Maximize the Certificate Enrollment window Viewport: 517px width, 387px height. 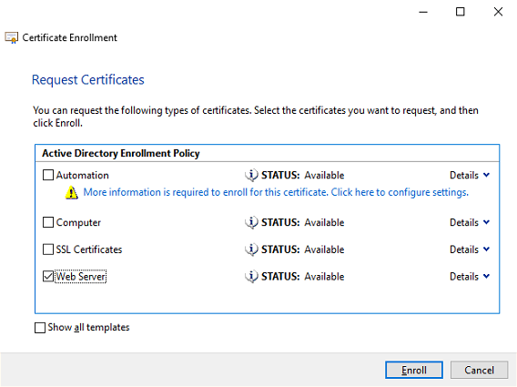461,12
